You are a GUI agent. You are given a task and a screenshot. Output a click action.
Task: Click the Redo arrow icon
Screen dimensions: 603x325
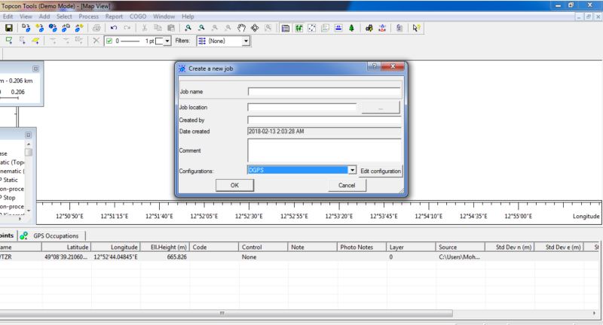(127, 28)
